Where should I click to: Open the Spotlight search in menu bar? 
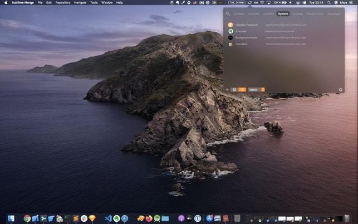[x=329, y=3]
